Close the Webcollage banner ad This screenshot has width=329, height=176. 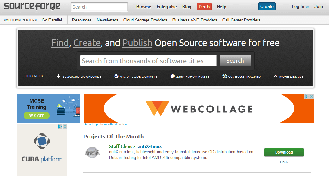tap(312, 96)
